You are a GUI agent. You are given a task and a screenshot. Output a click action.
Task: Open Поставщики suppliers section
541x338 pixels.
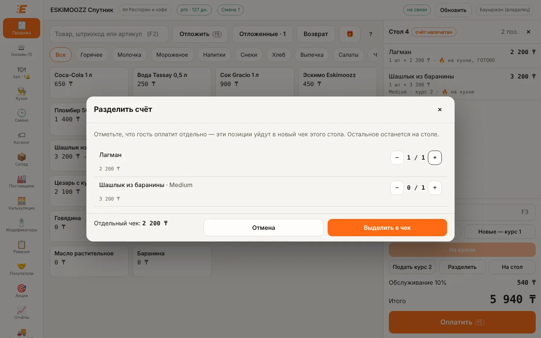tap(21, 181)
